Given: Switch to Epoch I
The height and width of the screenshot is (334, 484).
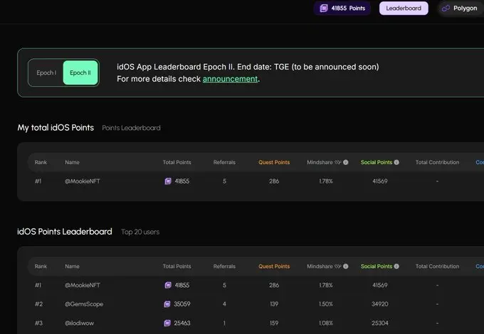Looking at the screenshot, I should click(x=46, y=72).
